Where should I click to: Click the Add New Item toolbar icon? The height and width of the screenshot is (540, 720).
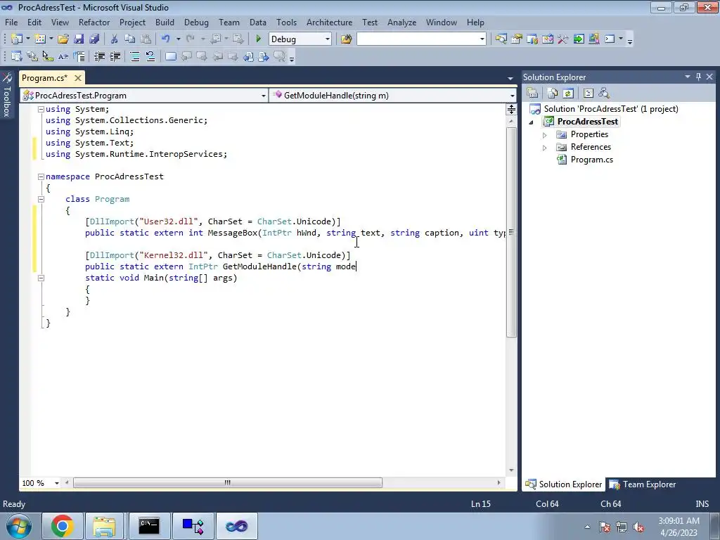click(39, 39)
